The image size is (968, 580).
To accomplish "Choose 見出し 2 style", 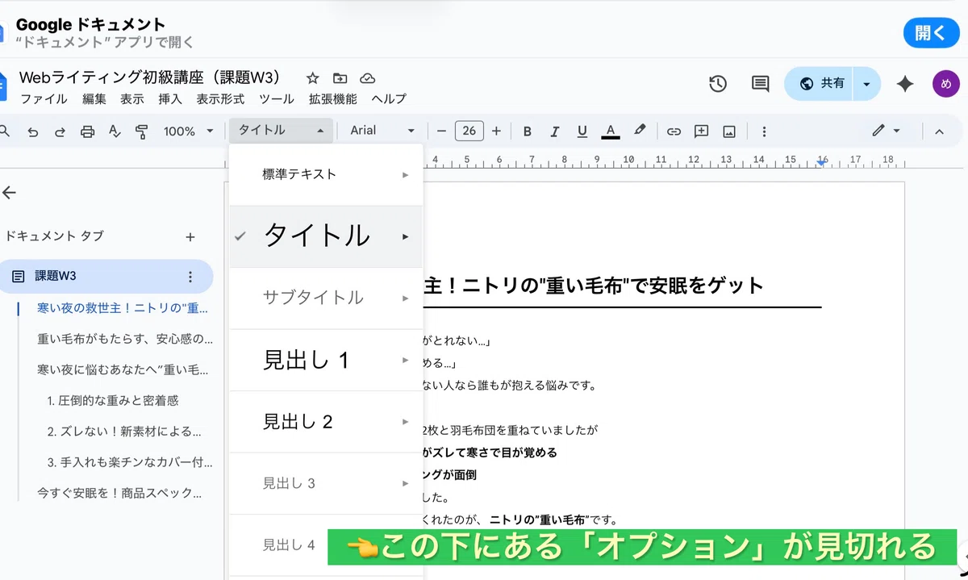I will pyautogui.click(x=326, y=421).
